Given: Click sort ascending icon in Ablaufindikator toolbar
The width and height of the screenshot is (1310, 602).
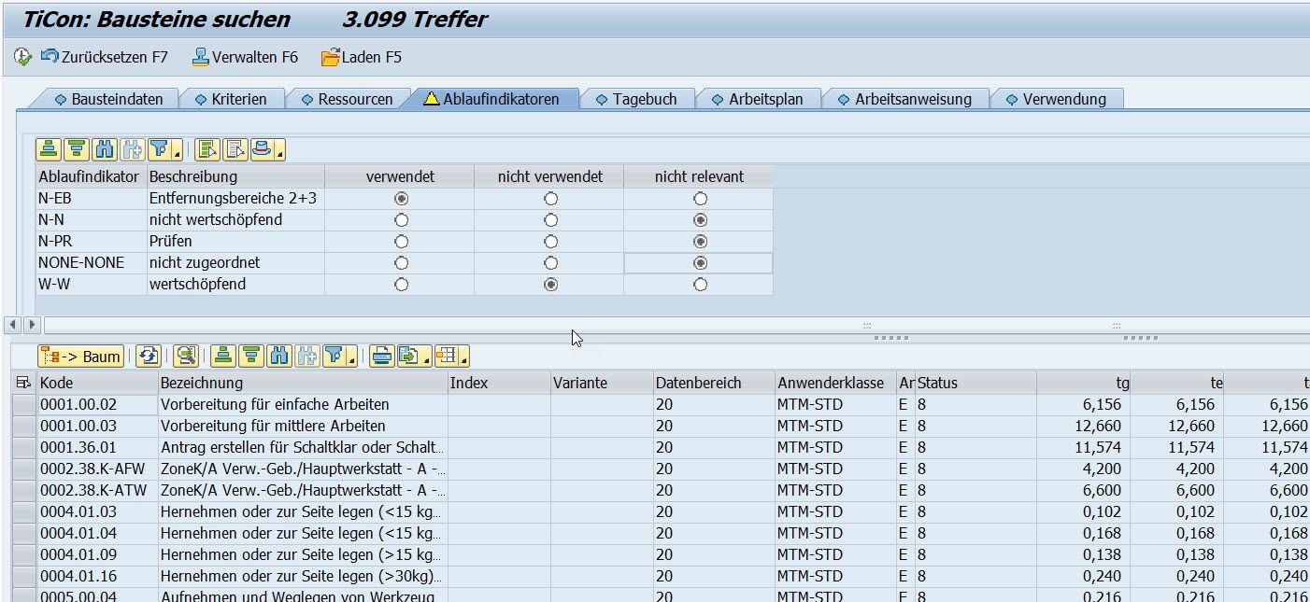Looking at the screenshot, I should tap(49, 149).
